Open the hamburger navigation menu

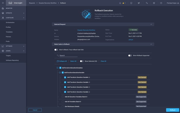pyautogui.click(x=3, y=3)
